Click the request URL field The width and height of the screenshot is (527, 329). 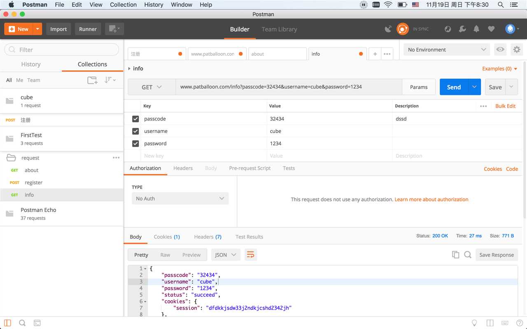click(289, 87)
